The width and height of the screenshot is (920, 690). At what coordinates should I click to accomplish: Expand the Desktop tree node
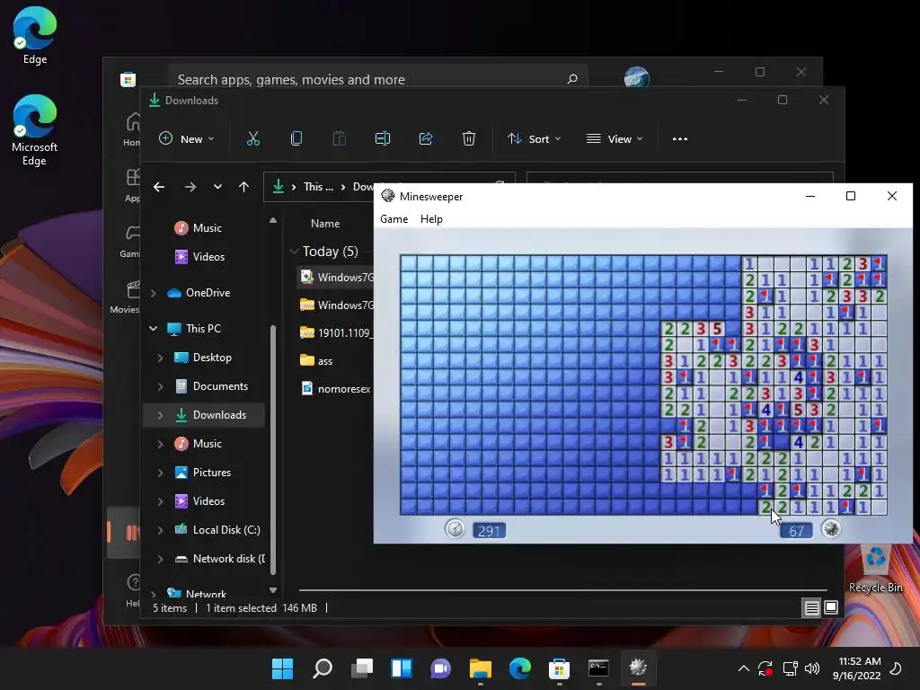160,358
